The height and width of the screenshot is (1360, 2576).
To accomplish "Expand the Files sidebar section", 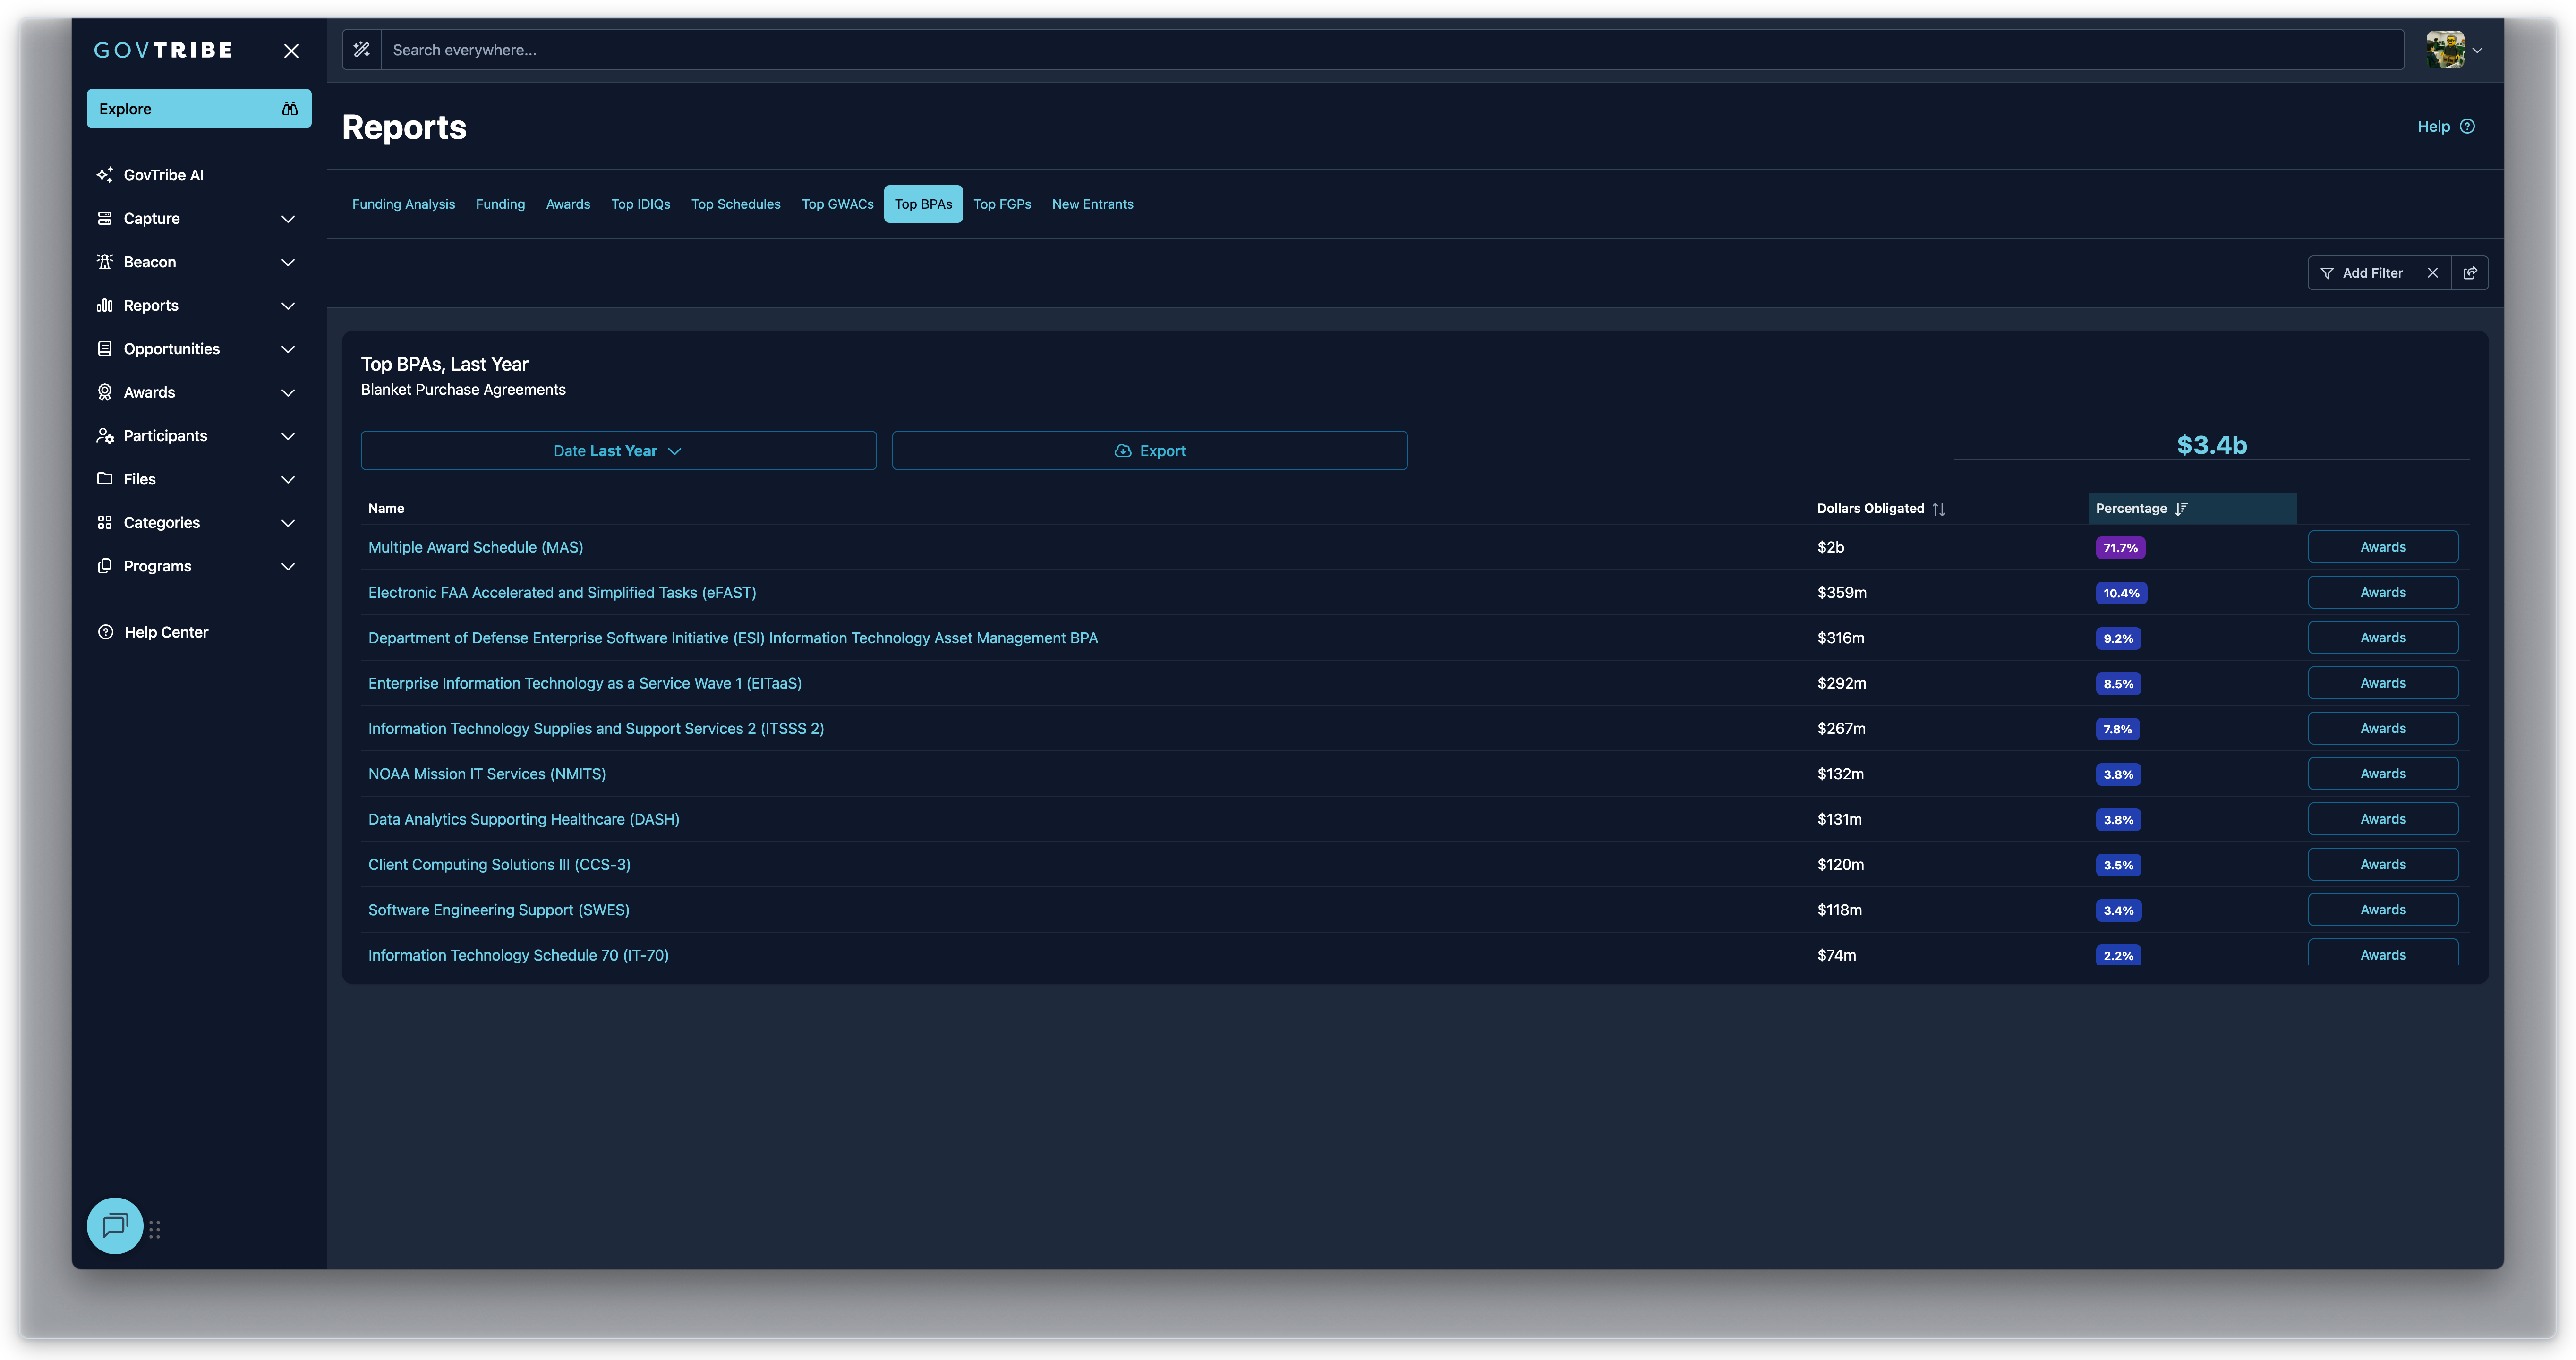I will (x=288, y=480).
